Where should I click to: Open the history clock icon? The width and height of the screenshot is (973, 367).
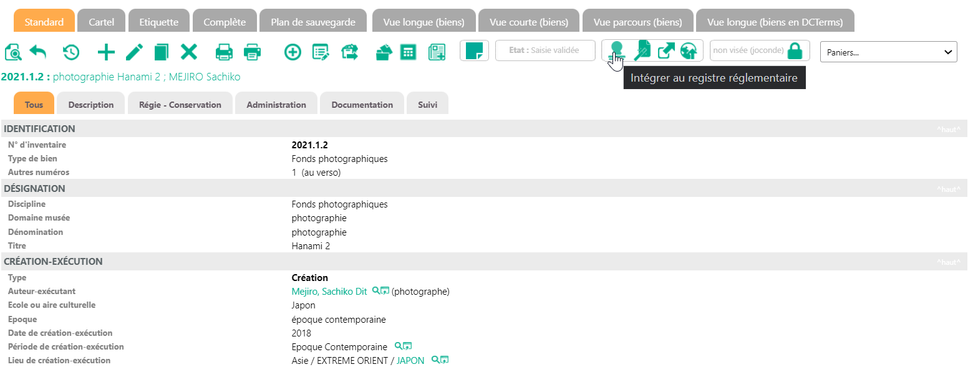pyautogui.click(x=70, y=52)
